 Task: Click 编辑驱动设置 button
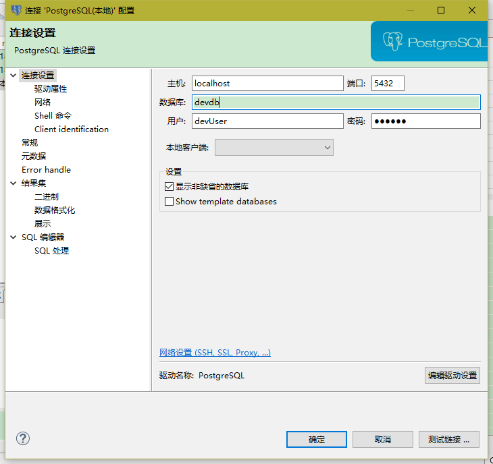(x=452, y=375)
